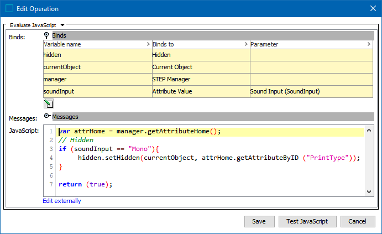382x234 pixels.
Task: Expand the Messages section key icon
Action: tap(47, 117)
